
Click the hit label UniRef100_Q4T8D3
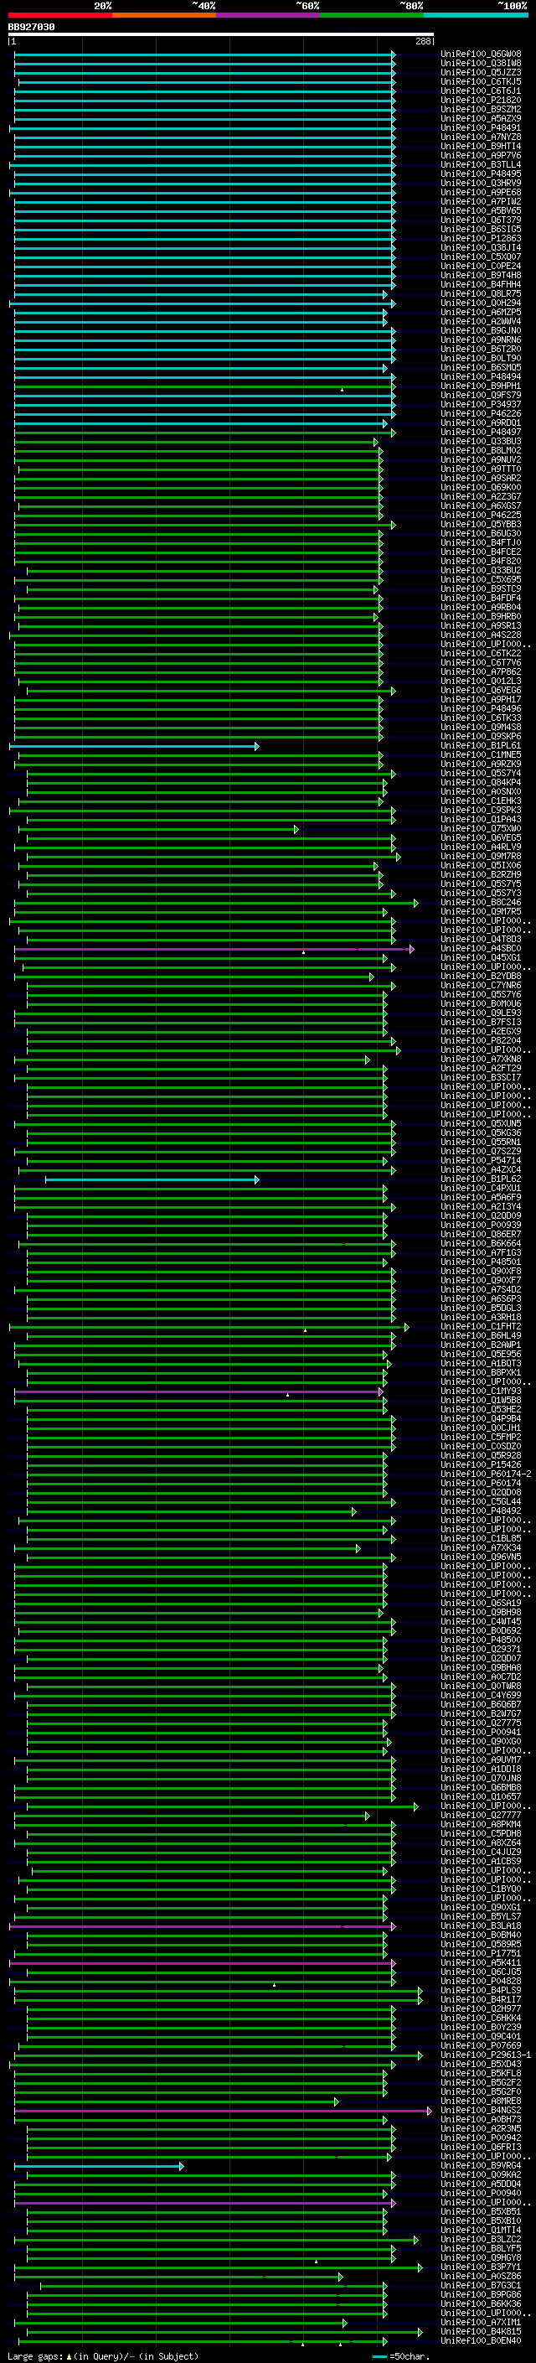(x=481, y=940)
